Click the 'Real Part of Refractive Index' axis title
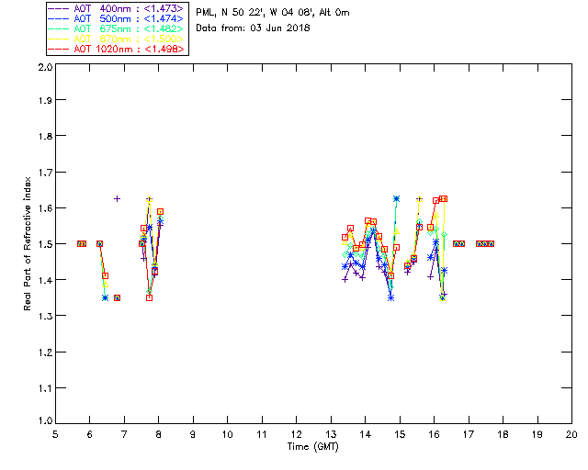 [27, 243]
